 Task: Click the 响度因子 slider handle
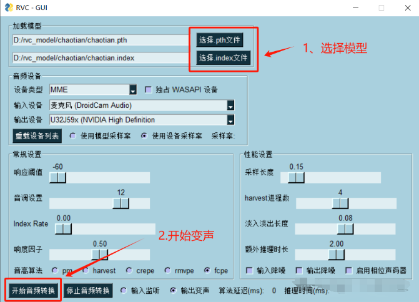100,255
